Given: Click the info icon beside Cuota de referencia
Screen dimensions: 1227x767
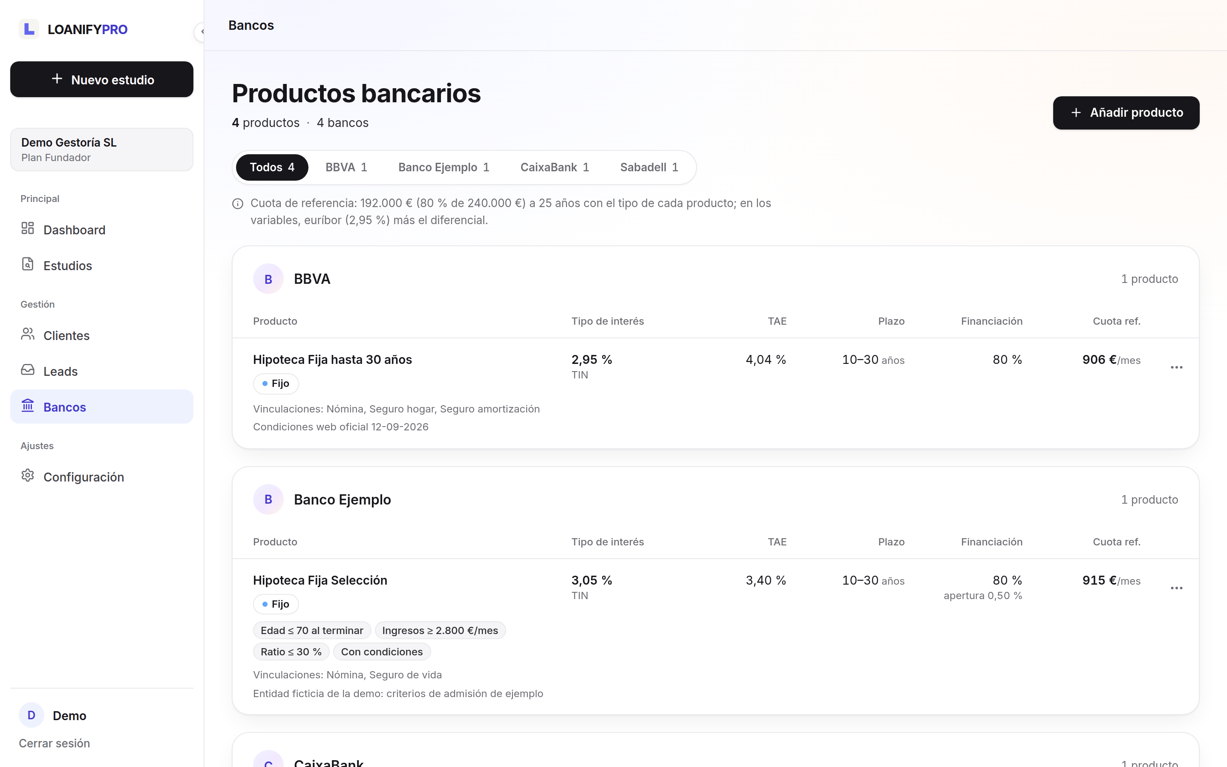Looking at the screenshot, I should coord(238,204).
